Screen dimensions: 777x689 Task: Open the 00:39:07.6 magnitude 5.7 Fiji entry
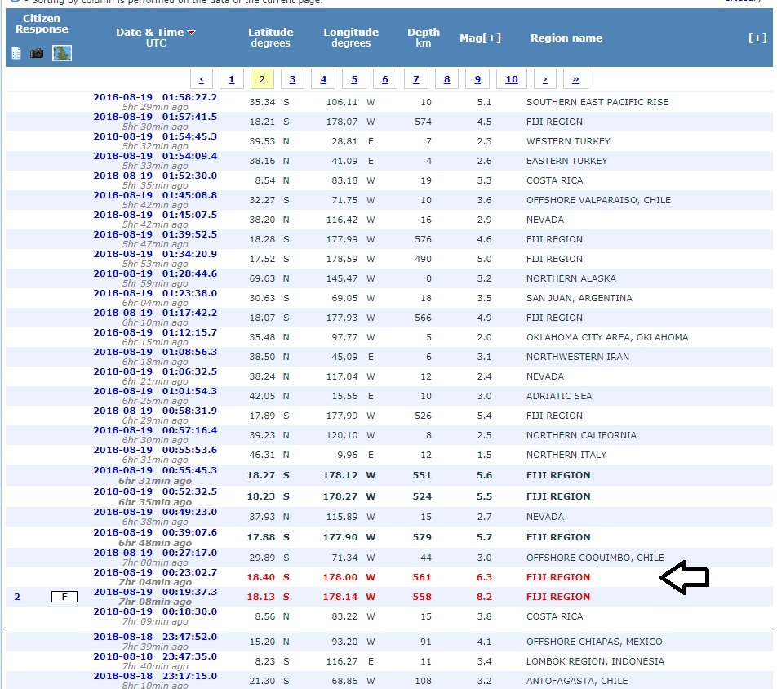155,532
